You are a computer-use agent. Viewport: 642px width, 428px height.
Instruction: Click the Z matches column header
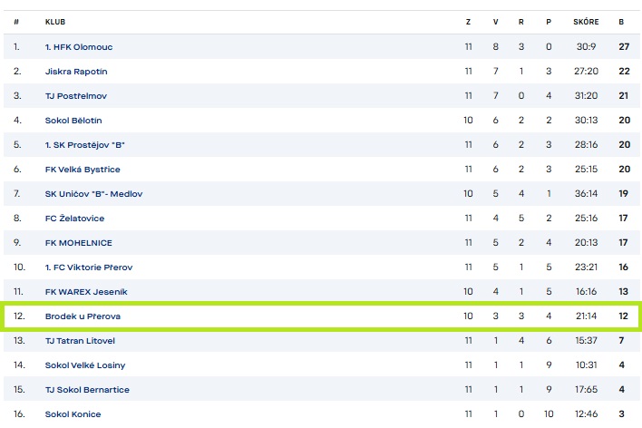click(468, 21)
